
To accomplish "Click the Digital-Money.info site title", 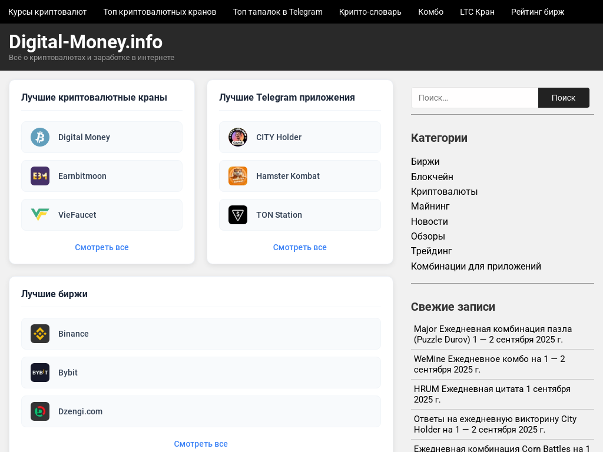I will point(86,42).
